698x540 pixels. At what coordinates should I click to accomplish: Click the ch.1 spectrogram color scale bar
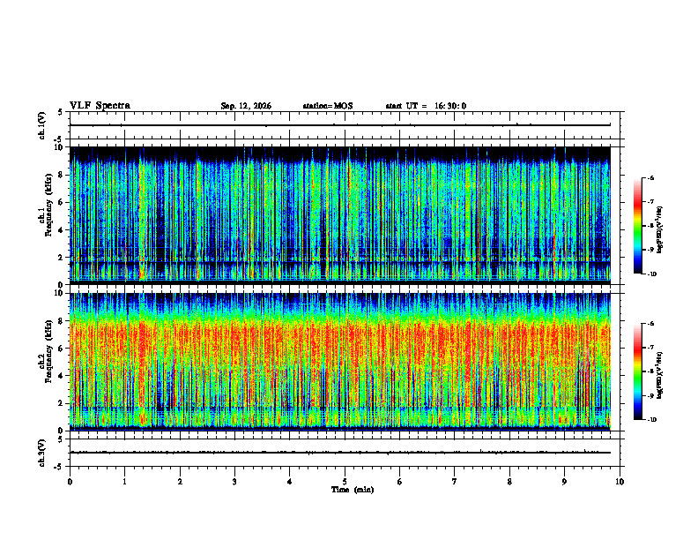[x=637, y=226]
